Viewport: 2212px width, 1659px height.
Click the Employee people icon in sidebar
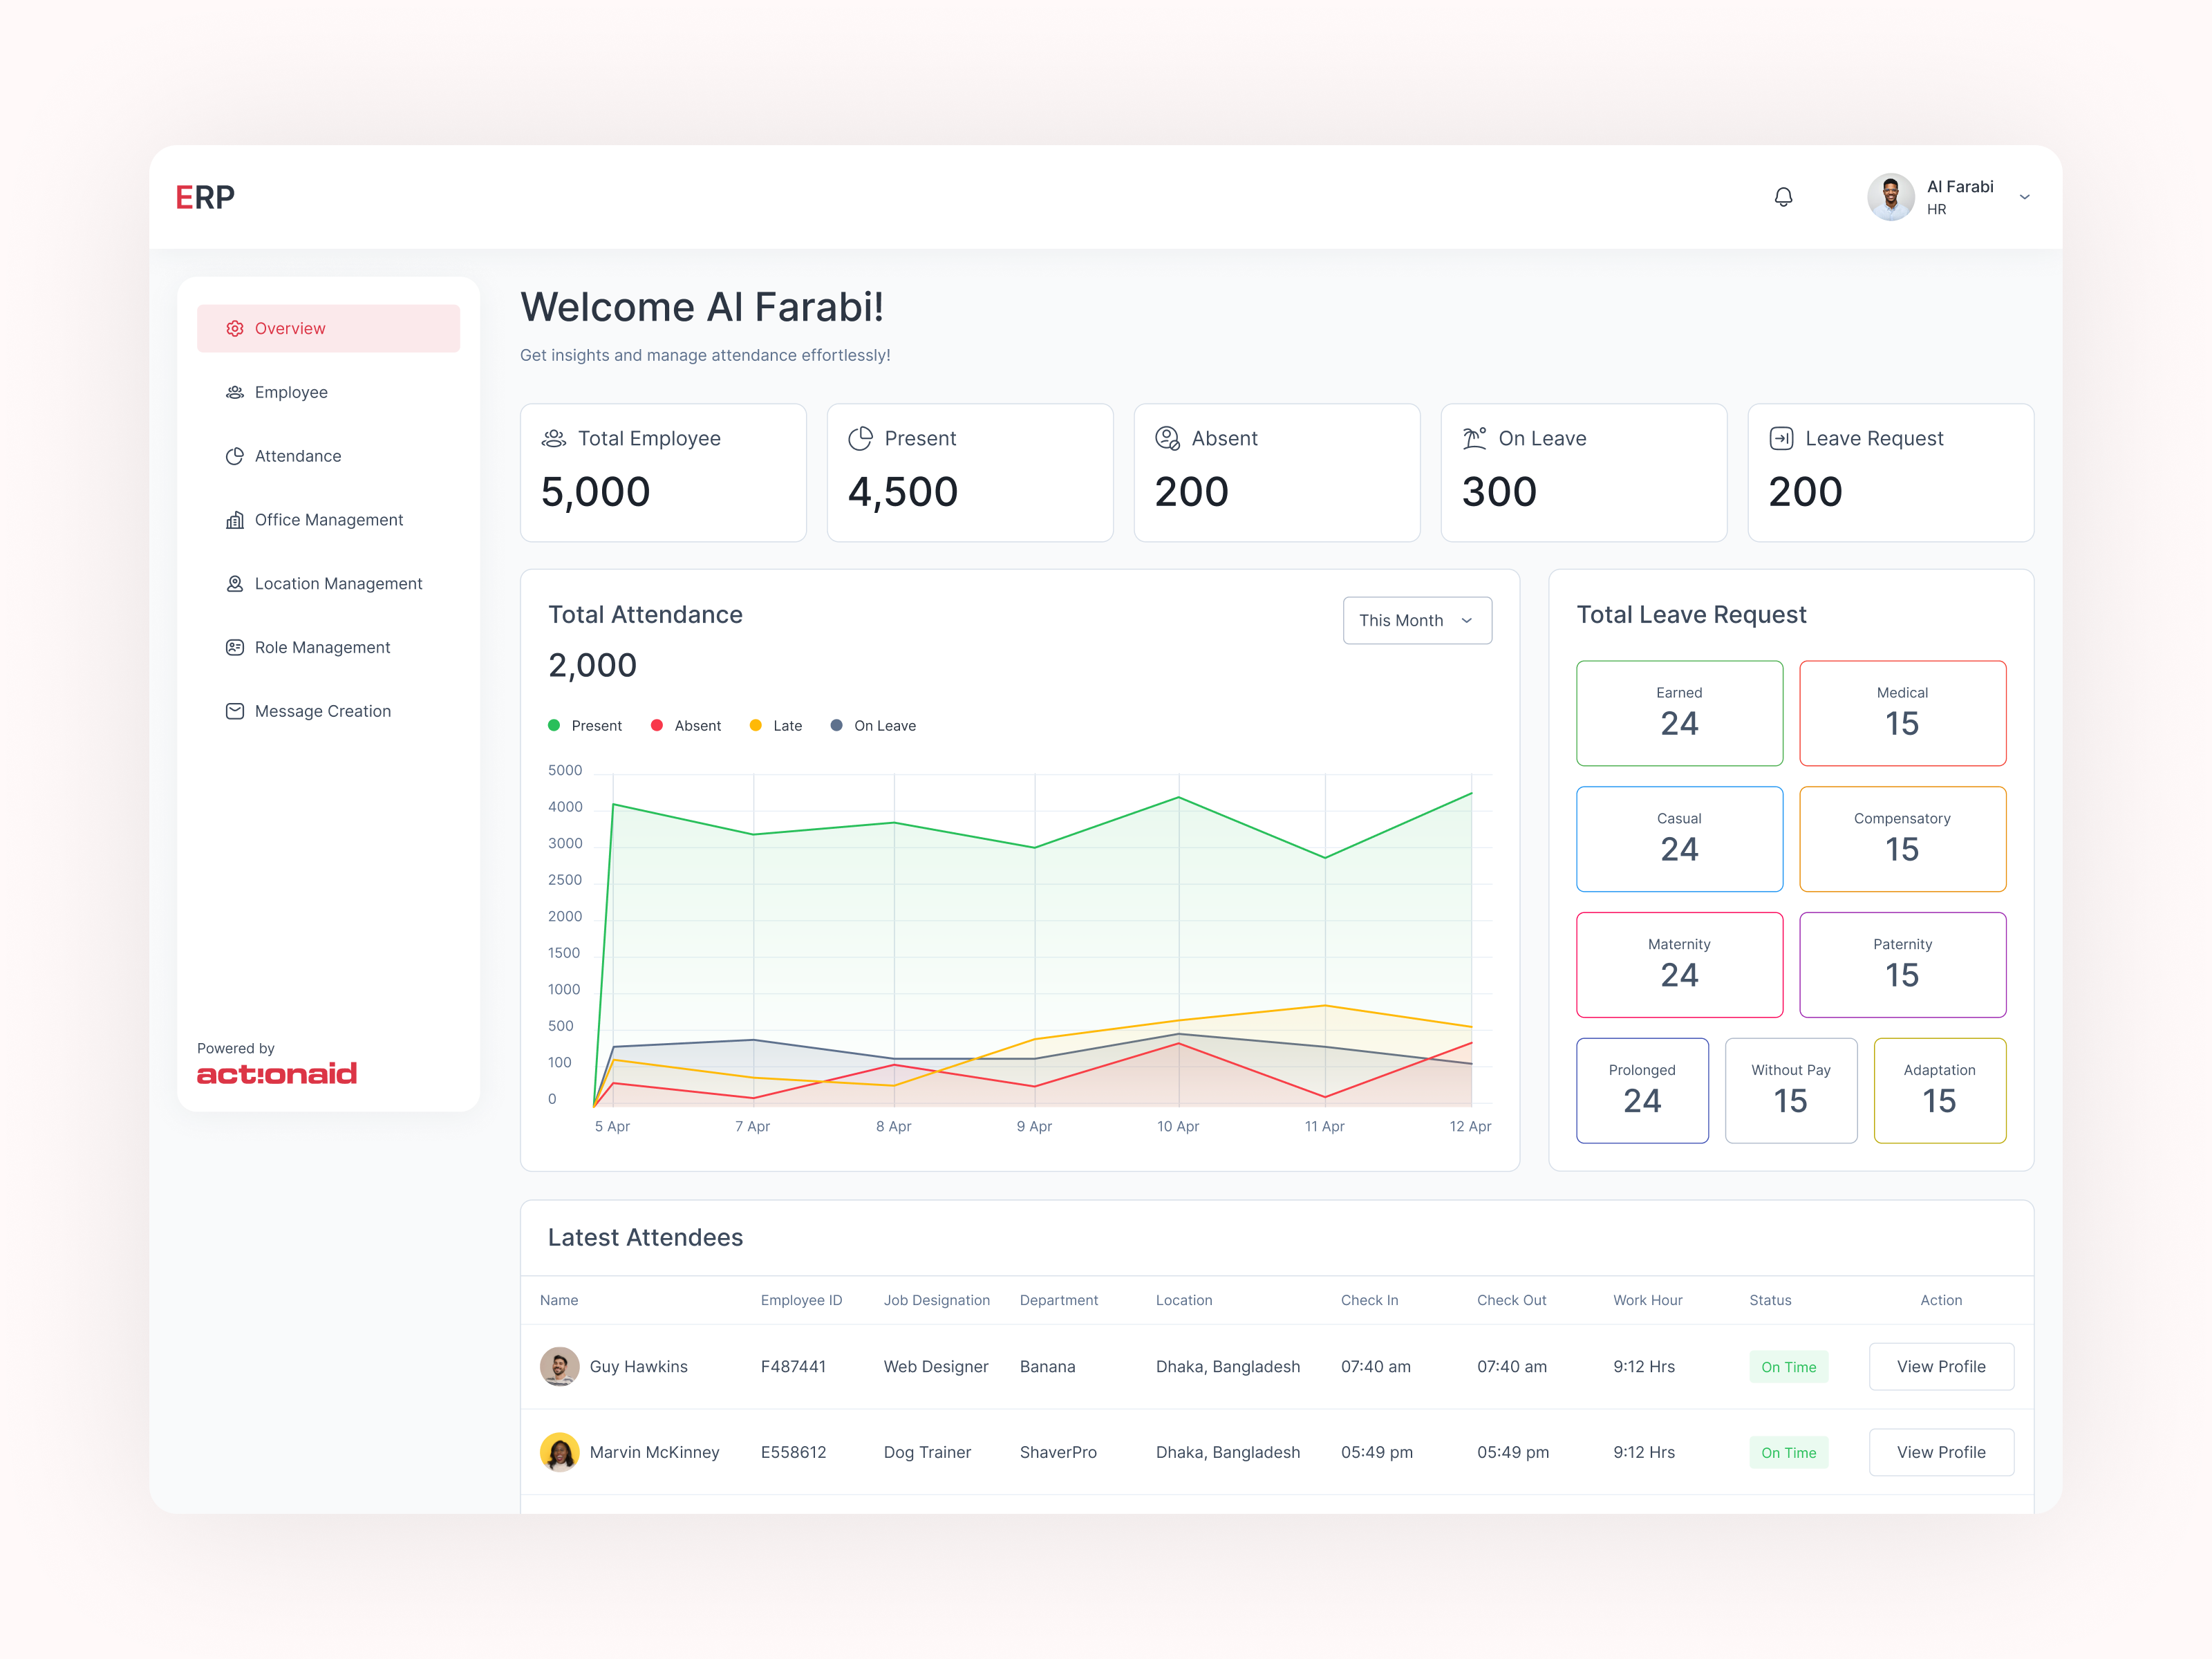click(x=235, y=393)
